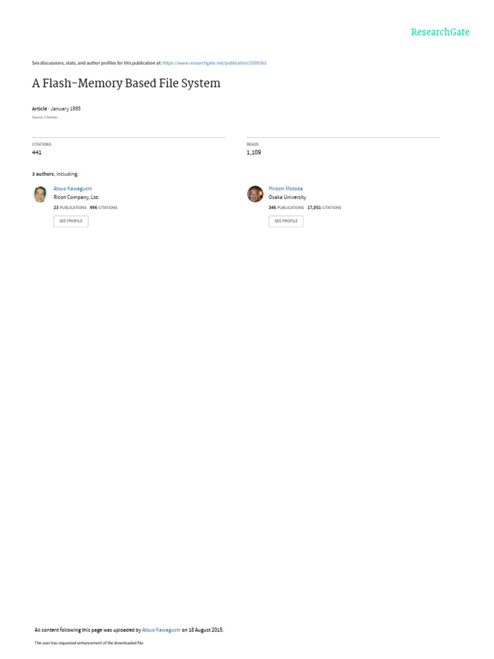Open Atsuo Kawaguchi author name link
Viewport: 494px width, 659px height.
(x=73, y=189)
